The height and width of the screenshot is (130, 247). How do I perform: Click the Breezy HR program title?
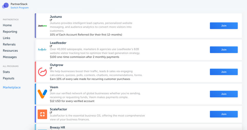(58, 127)
